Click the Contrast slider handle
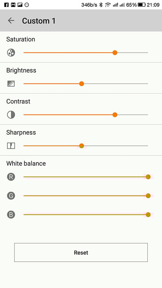Image resolution: width=162 pixels, height=288 pixels. click(115, 115)
